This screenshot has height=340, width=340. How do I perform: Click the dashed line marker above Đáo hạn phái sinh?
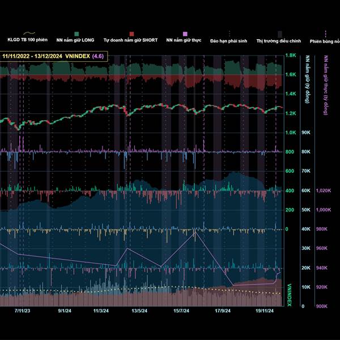click(x=229, y=34)
